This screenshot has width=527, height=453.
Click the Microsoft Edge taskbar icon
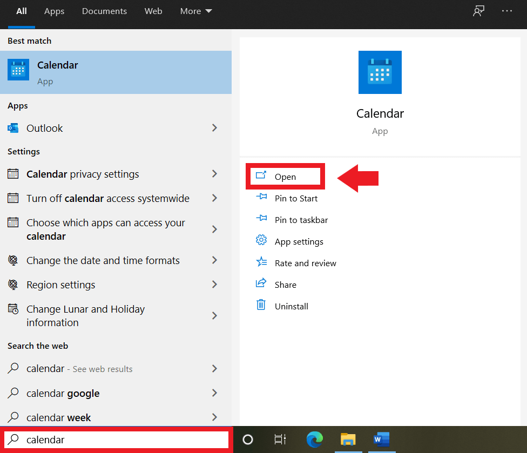pos(315,440)
